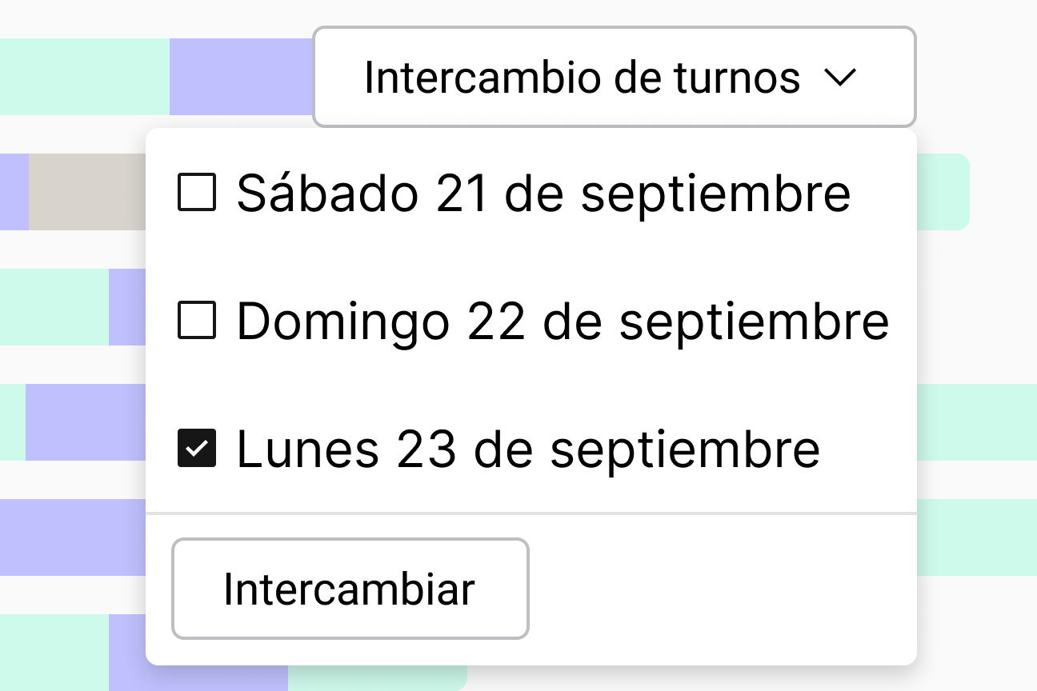Image resolution: width=1037 pixels, height=691 pixels.
Task: Click the chevron arrow beside Intercambio de turnos
Action: click(840, 78)
